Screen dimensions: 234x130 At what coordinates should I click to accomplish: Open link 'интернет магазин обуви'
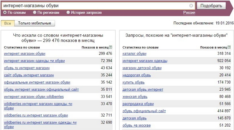[25, 53]
